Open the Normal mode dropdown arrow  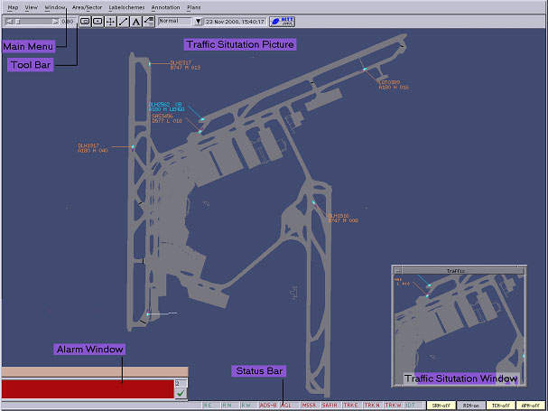(198, 20)
